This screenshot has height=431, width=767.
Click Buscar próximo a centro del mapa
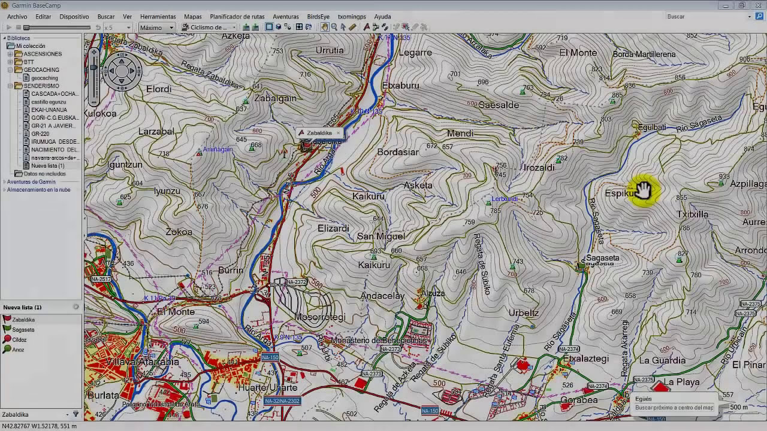click(674, 408)
